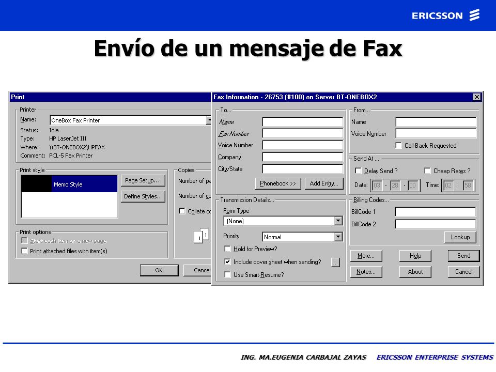Click the BillCode 1 input field
Screen dimensions: 496x372
[436, 212]
